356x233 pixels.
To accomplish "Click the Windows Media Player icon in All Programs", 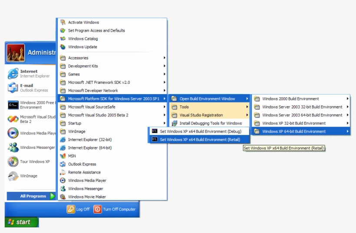I will [63, 180].
